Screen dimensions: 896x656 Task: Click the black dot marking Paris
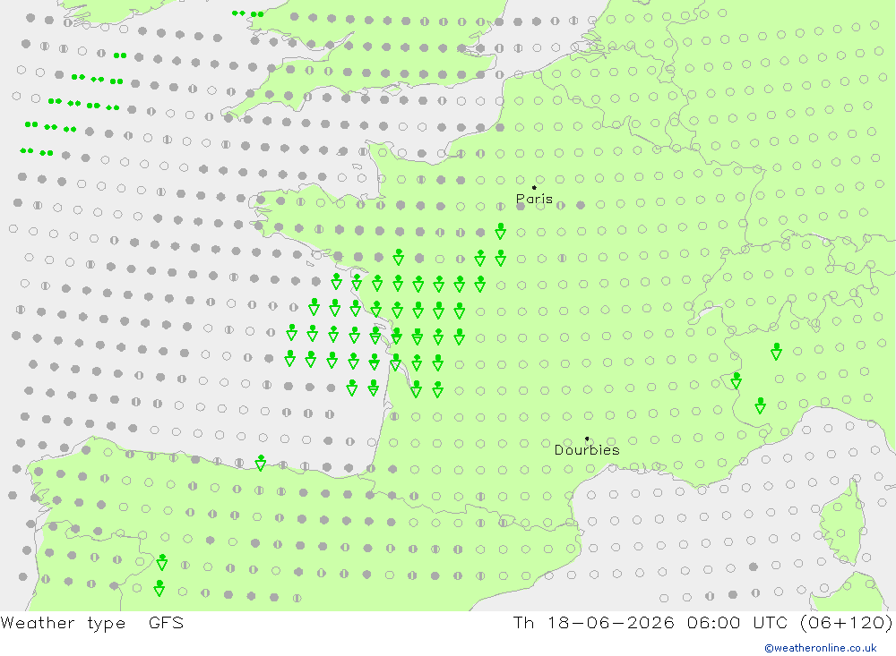pos(534,187)
